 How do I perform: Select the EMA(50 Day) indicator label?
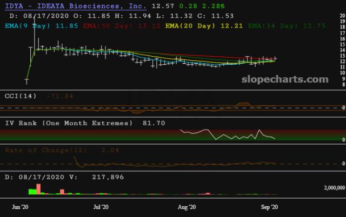pyautogui.click(x=105, y=25)
